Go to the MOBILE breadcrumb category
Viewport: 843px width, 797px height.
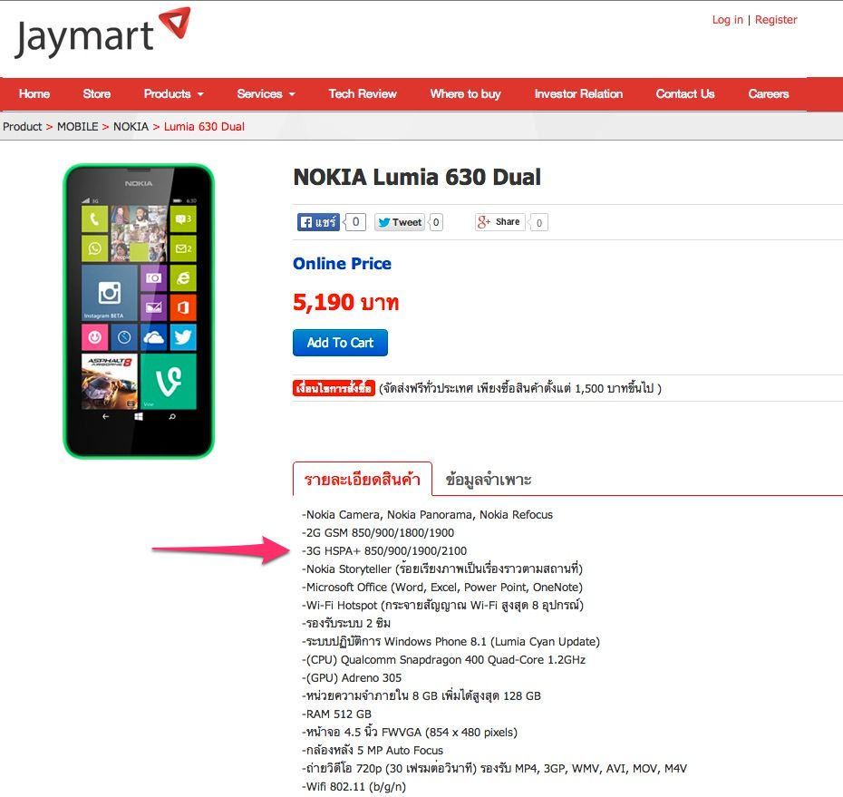pos(77,126)
